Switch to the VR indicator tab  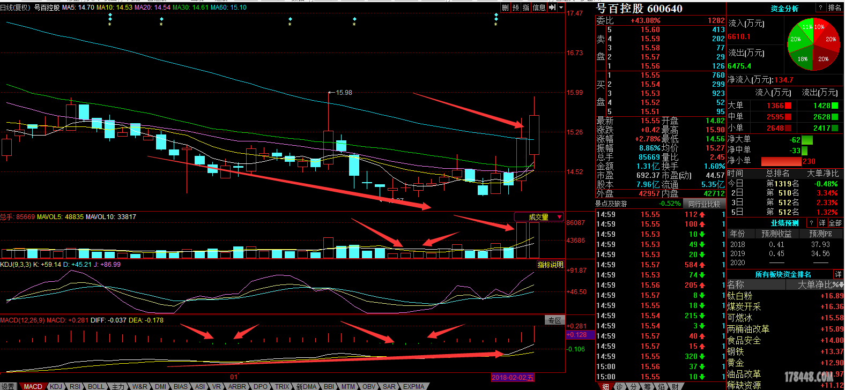point(217,386)
